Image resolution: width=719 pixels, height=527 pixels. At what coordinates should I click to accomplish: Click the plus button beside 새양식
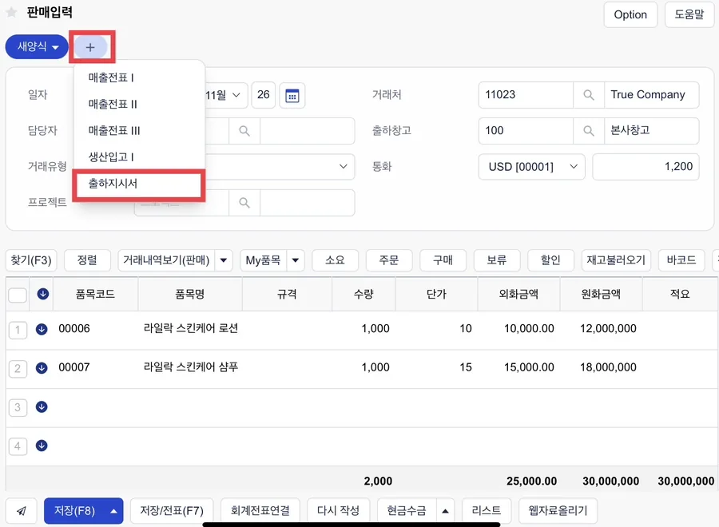90,47
